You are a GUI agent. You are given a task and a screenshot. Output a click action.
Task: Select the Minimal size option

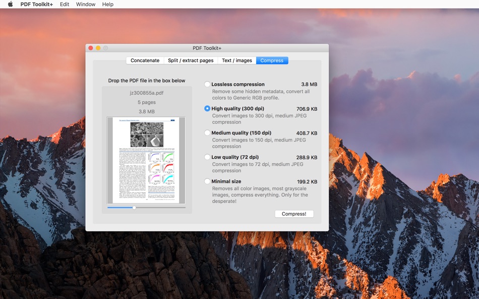[207, 181]
